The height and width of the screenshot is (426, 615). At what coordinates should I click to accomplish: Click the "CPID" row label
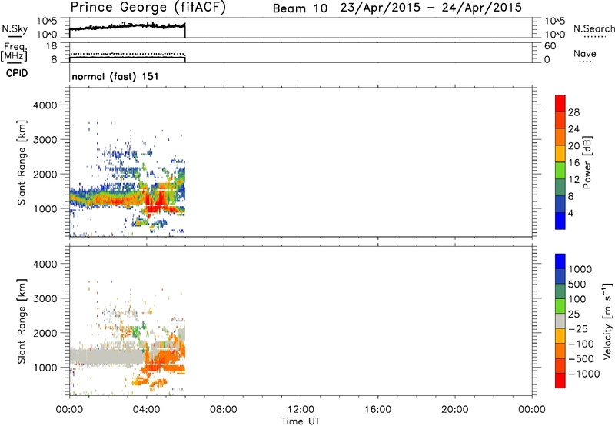tap(17, 73)
